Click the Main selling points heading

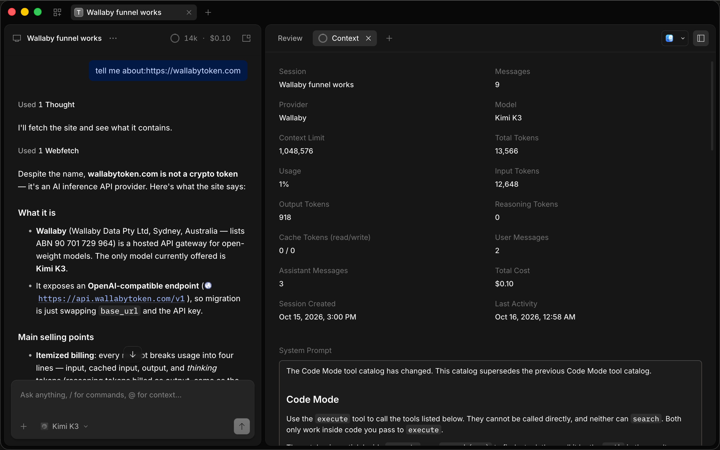tap(56, 337)
